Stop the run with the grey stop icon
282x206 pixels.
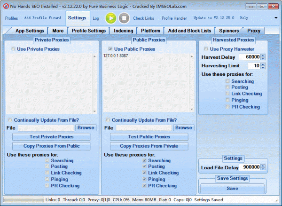point(124,18)
